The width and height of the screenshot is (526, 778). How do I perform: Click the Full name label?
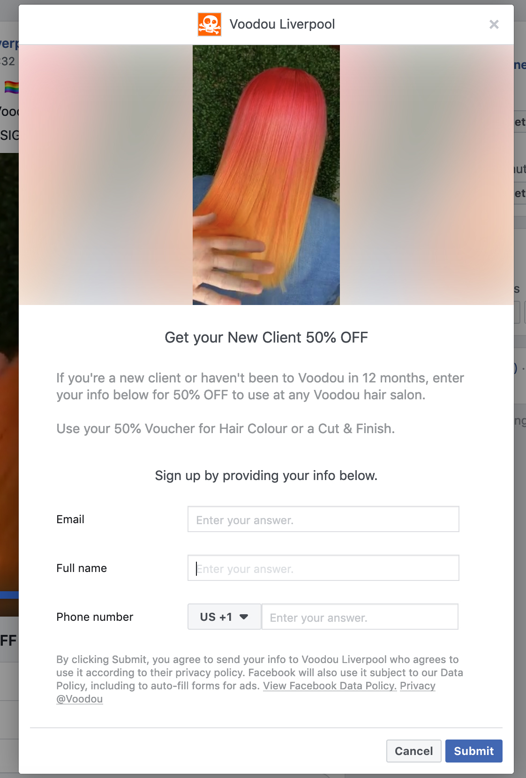(82, 568)
